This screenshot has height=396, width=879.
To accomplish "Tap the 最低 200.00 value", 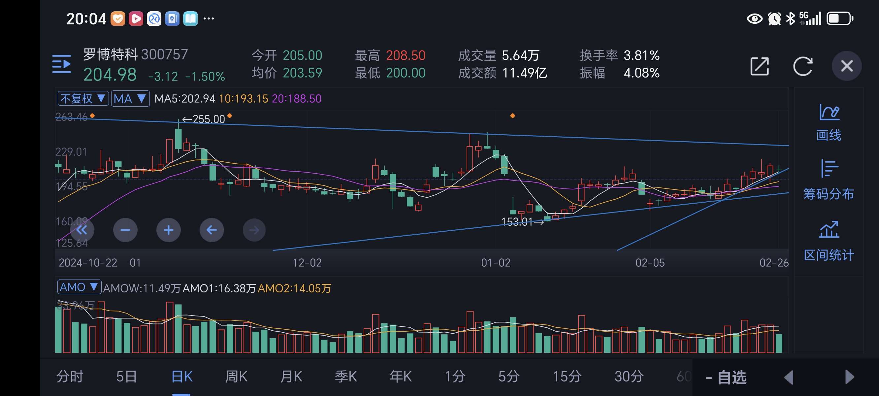I will 406,73.
